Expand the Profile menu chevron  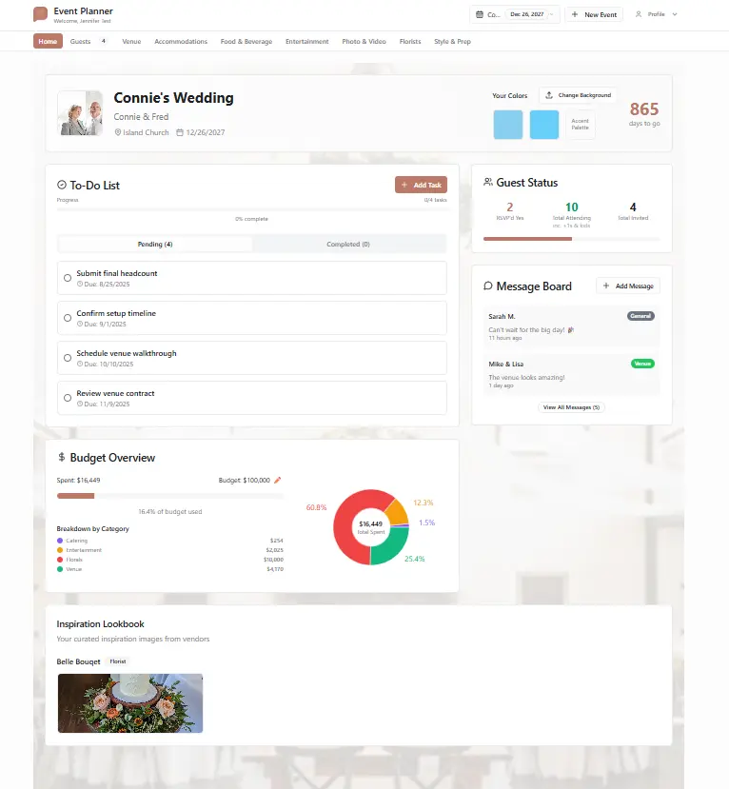point(675,14)
